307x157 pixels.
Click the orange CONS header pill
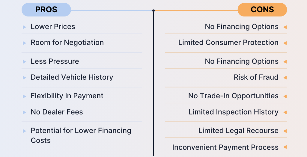coord(262,10)
